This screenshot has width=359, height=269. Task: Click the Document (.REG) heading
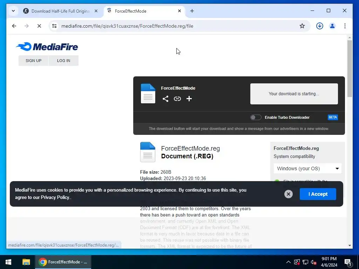187,156
